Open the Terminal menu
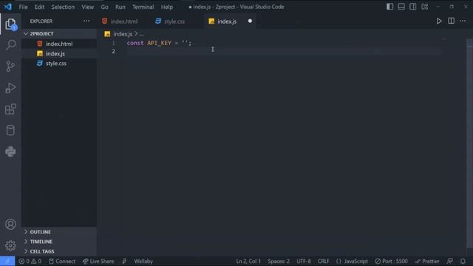Screen dimensions: 473x266 143,7
